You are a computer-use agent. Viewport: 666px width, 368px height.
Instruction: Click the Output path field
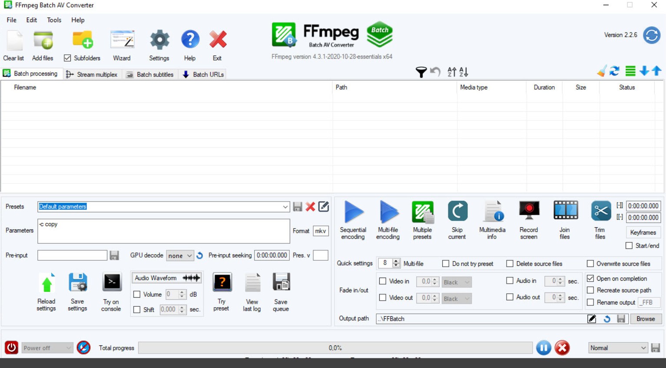pos(481,319)
